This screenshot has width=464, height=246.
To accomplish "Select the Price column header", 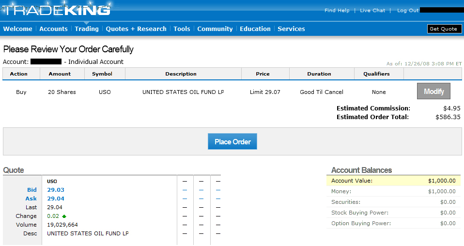I will 263,74.
